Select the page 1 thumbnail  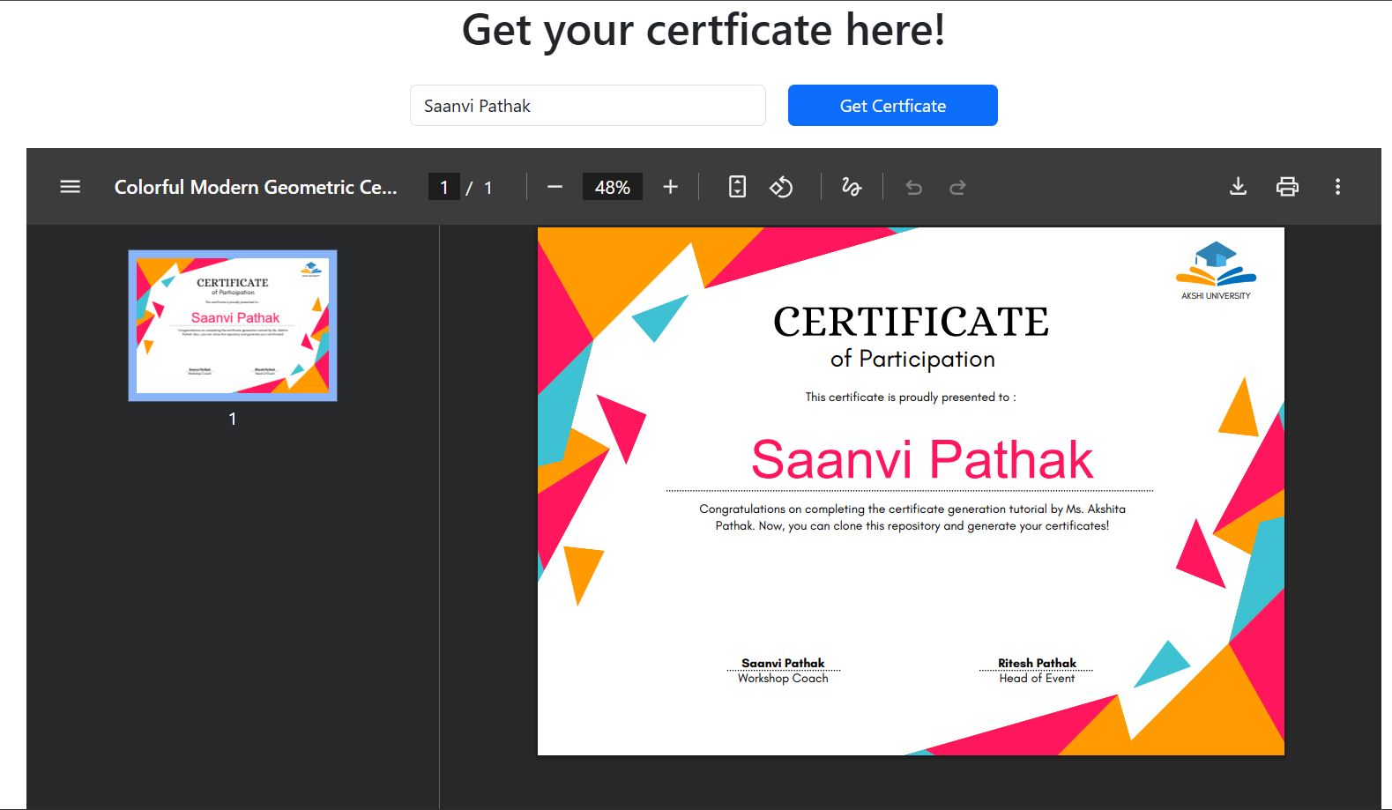[233, 326]
